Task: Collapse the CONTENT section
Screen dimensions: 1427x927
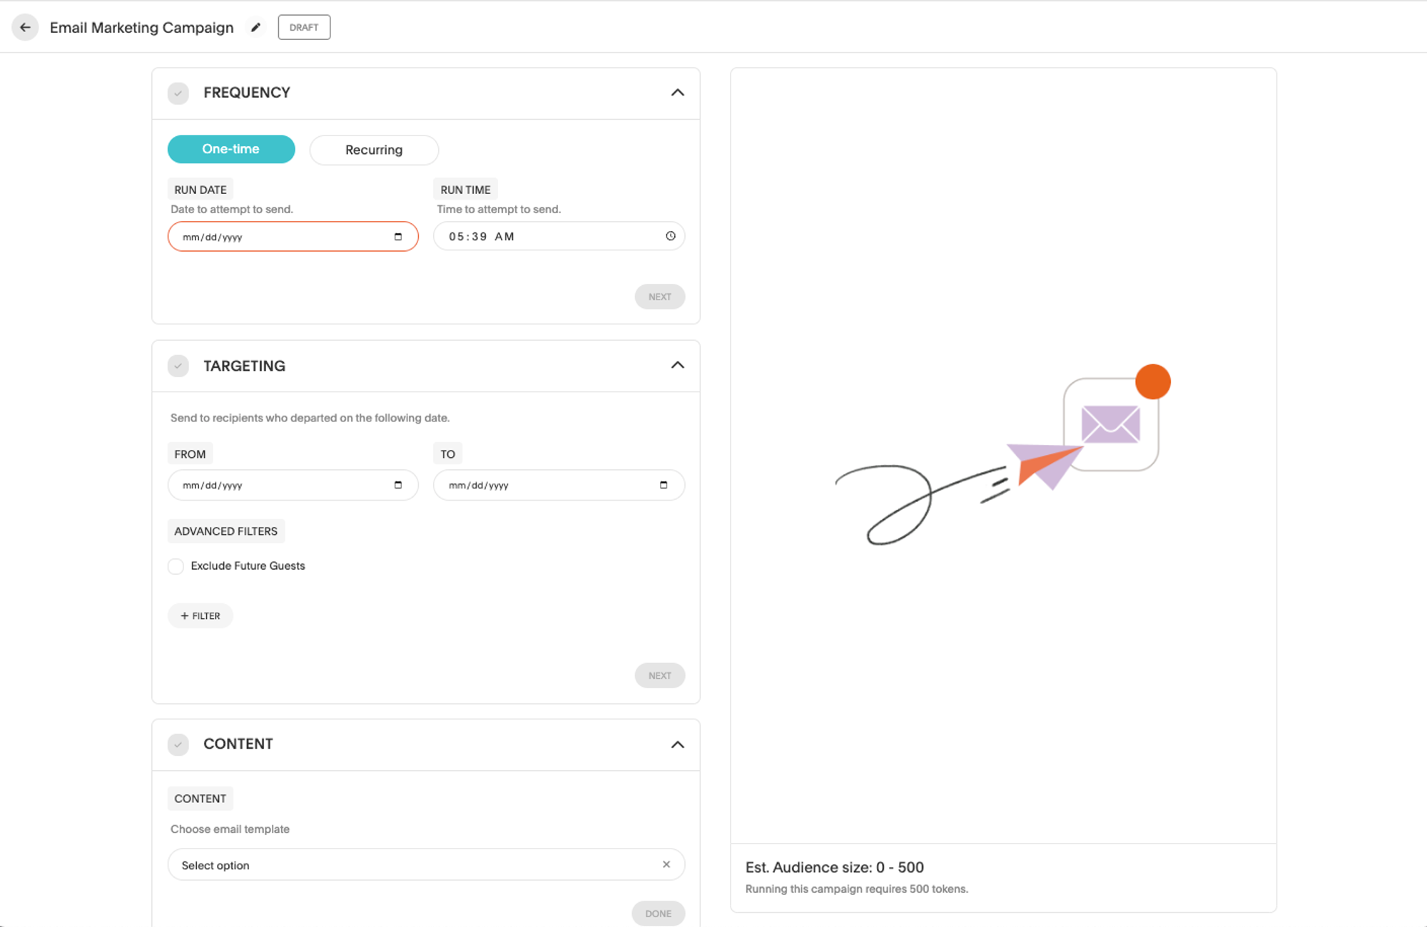Action: pos(677,743)
